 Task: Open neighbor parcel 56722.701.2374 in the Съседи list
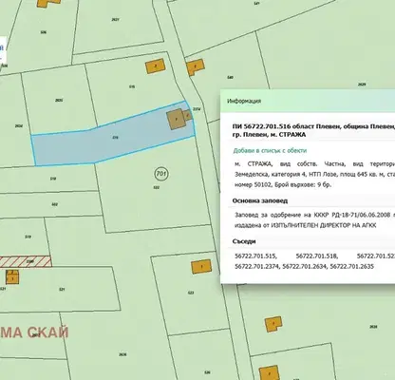[x=257, y=267]
